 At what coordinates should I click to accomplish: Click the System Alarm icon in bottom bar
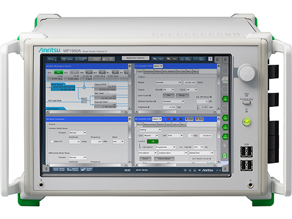[x=87, y=169]
